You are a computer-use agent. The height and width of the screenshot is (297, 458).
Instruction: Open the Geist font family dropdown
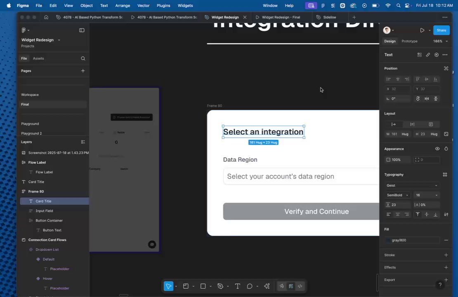pyautogui.click(x=412, y=186)
